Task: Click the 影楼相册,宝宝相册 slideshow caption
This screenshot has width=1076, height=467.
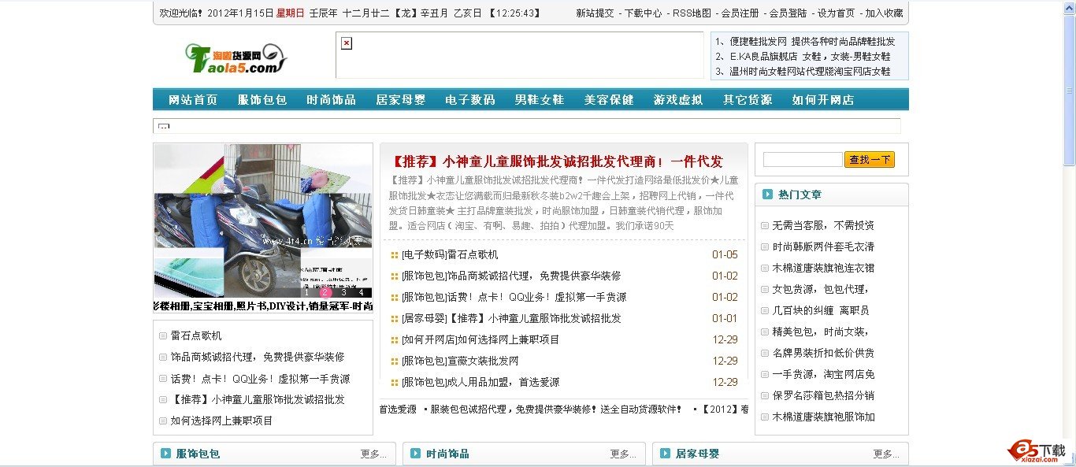Action: [x=263, y=306]
